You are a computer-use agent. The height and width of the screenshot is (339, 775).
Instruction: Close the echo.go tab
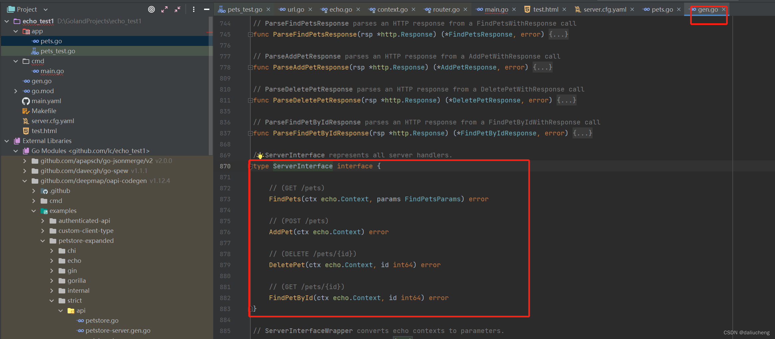coord(358,10)
